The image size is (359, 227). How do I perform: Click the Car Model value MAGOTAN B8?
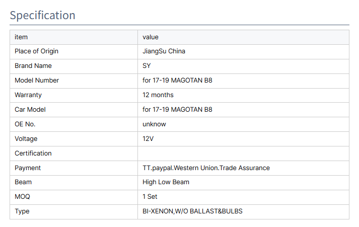click(x=177, y=110)
